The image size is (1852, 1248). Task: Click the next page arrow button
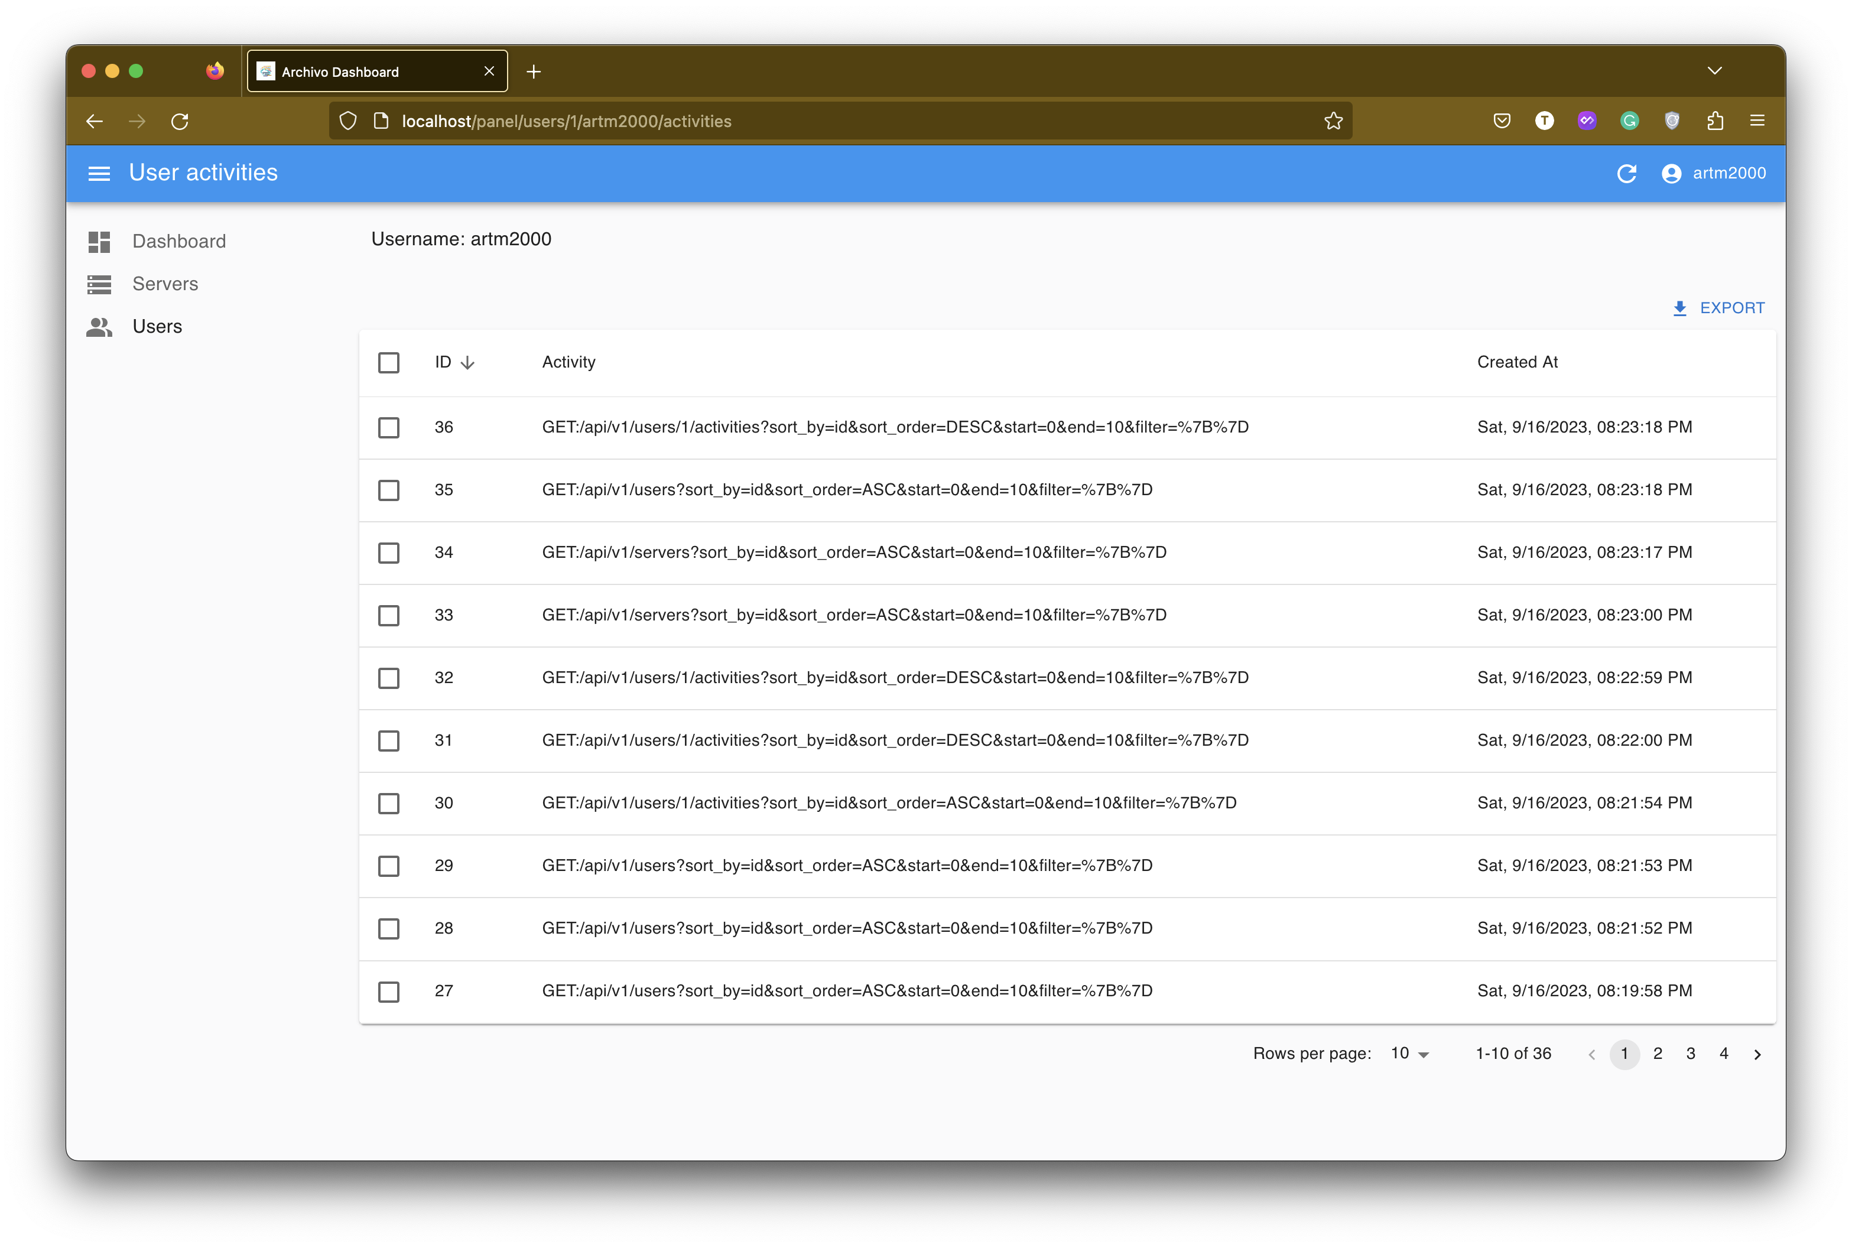point(1759,1054)
